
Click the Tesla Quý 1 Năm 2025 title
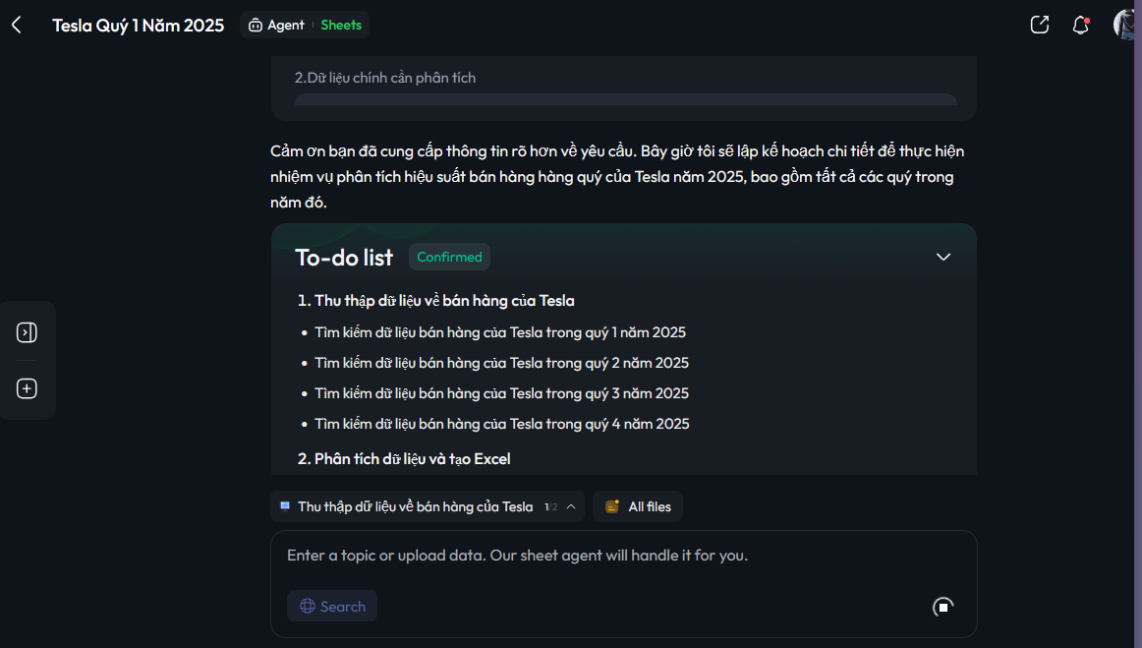[x=139, y=26]
